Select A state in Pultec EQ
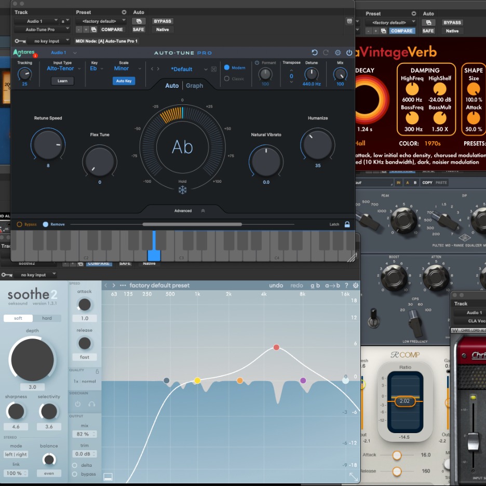Viewport: 486px width, 486px height. coord(407,183)
